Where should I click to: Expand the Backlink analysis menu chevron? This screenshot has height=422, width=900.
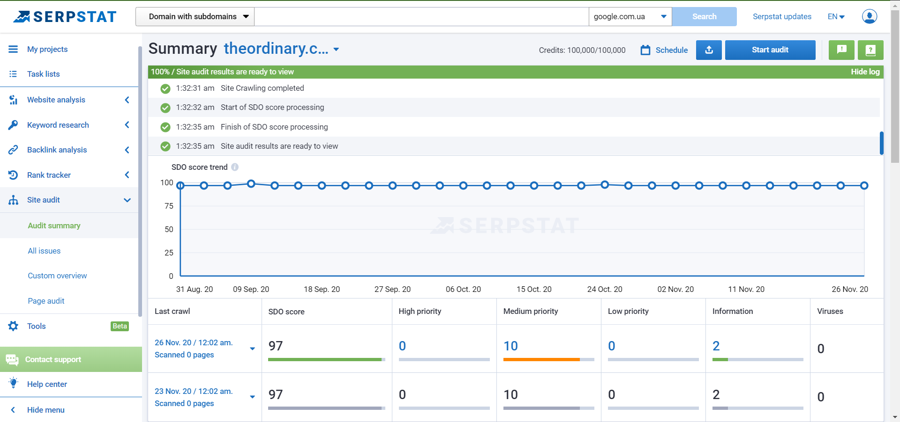pyautogui.click(x=127, y=150)
